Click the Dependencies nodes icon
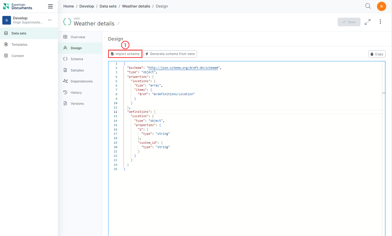Viewport: 392px width, 236px height. [65, 81]
